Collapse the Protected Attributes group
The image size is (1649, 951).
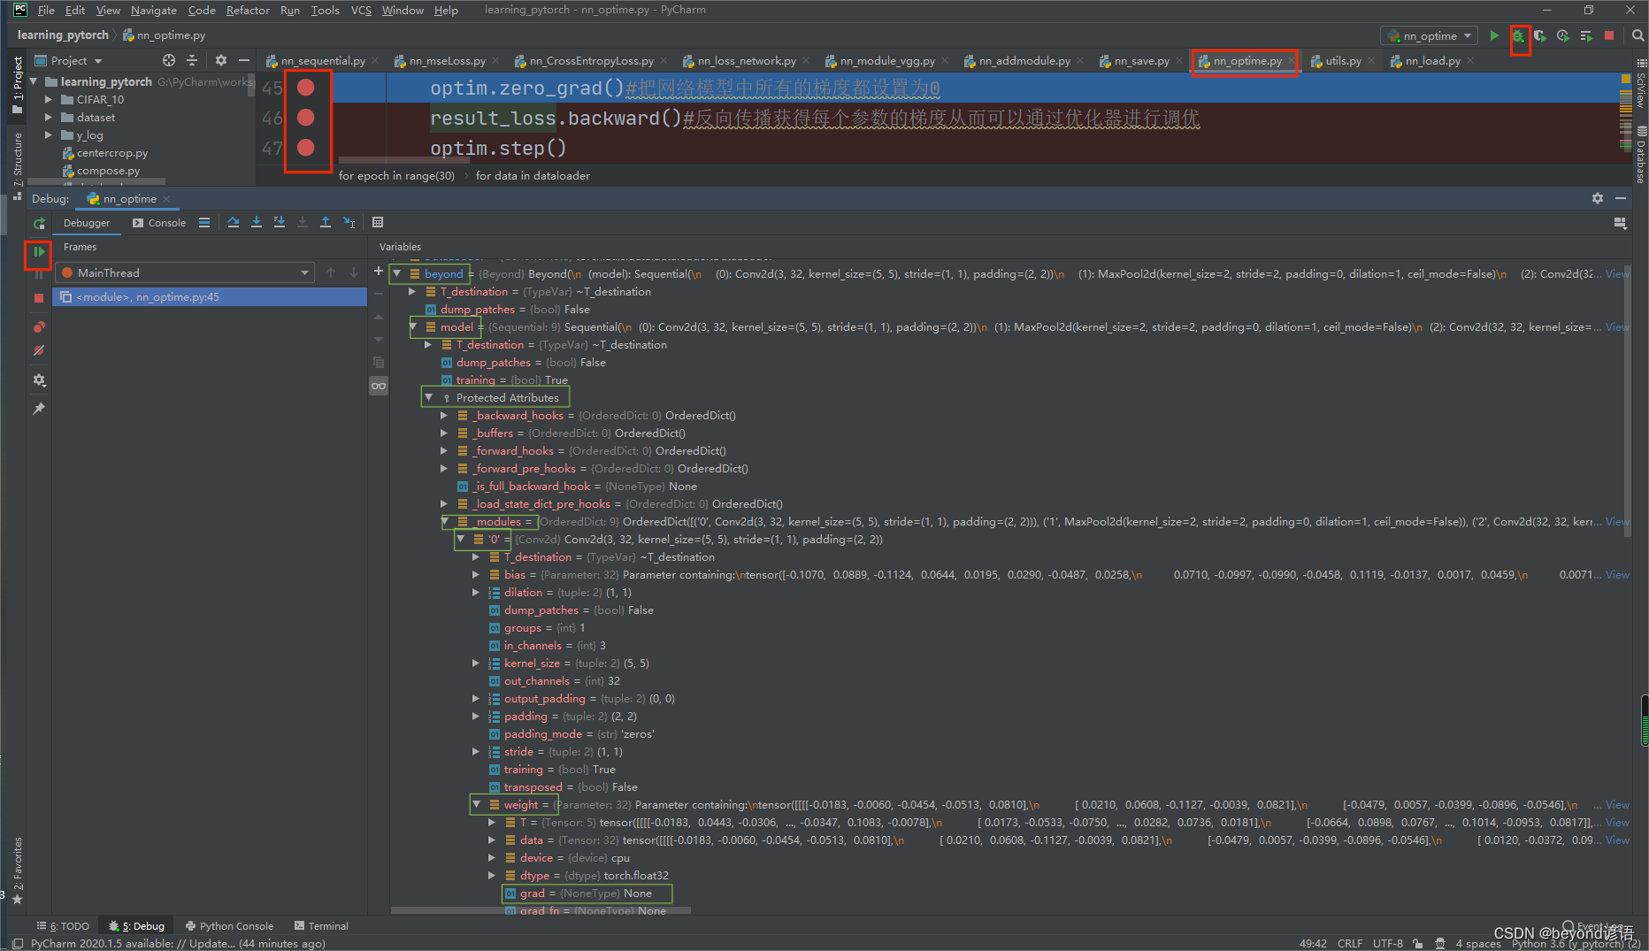[x=429, y=396]
